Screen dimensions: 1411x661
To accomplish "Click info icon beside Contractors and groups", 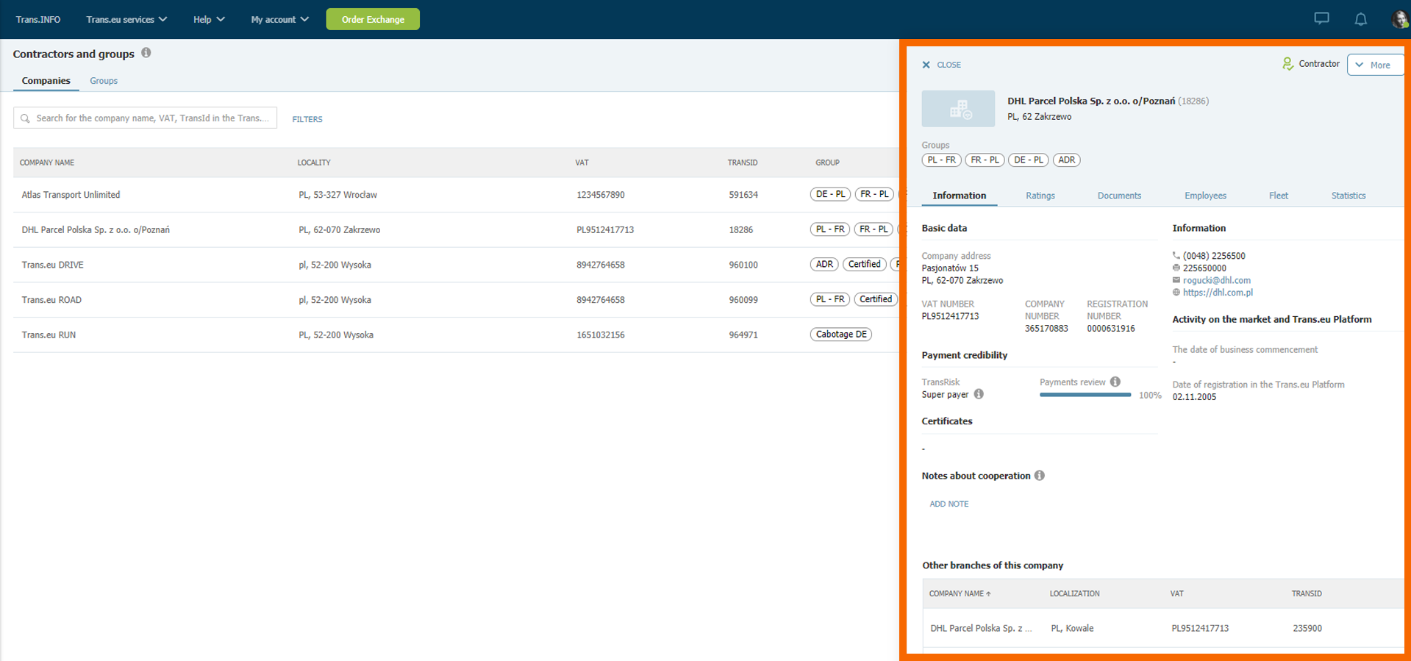I will coord(146,53).
